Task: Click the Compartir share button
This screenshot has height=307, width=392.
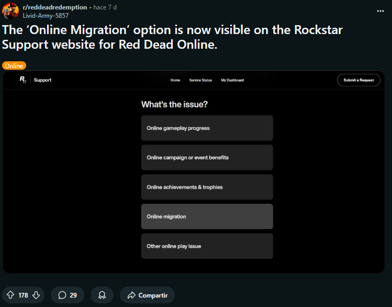Action: pos(147,295)
